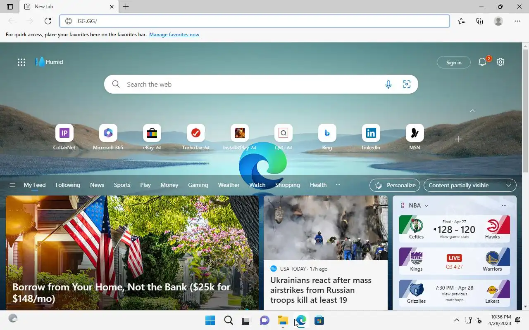Image resolution: width=529 pixels, height=330 pixels.
Task: Click the address bar containing GG.GG/
Action: [255, 21]
